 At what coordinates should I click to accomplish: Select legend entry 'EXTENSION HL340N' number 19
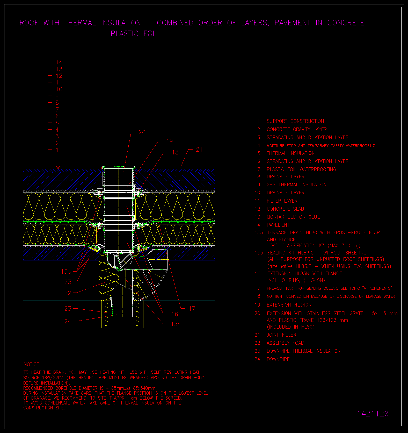coord(289,305)
